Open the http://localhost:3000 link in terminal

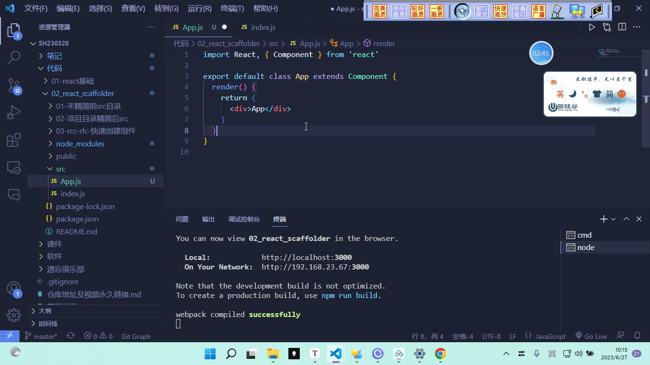tap(306, 258)
